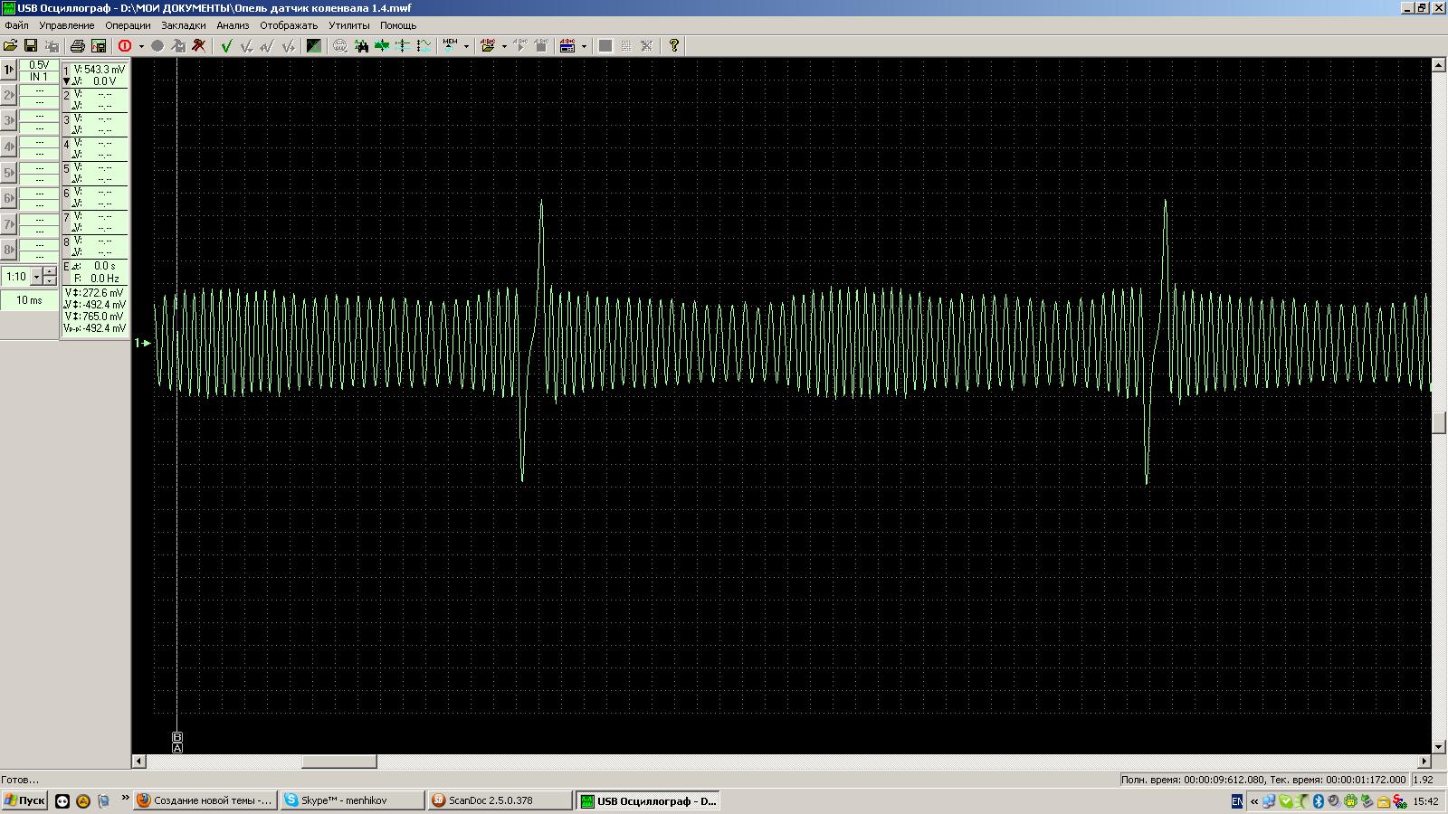Screen dimensions: 1448x814
Task: Click the grey square stop icon
Action: [x=605, y=45]
